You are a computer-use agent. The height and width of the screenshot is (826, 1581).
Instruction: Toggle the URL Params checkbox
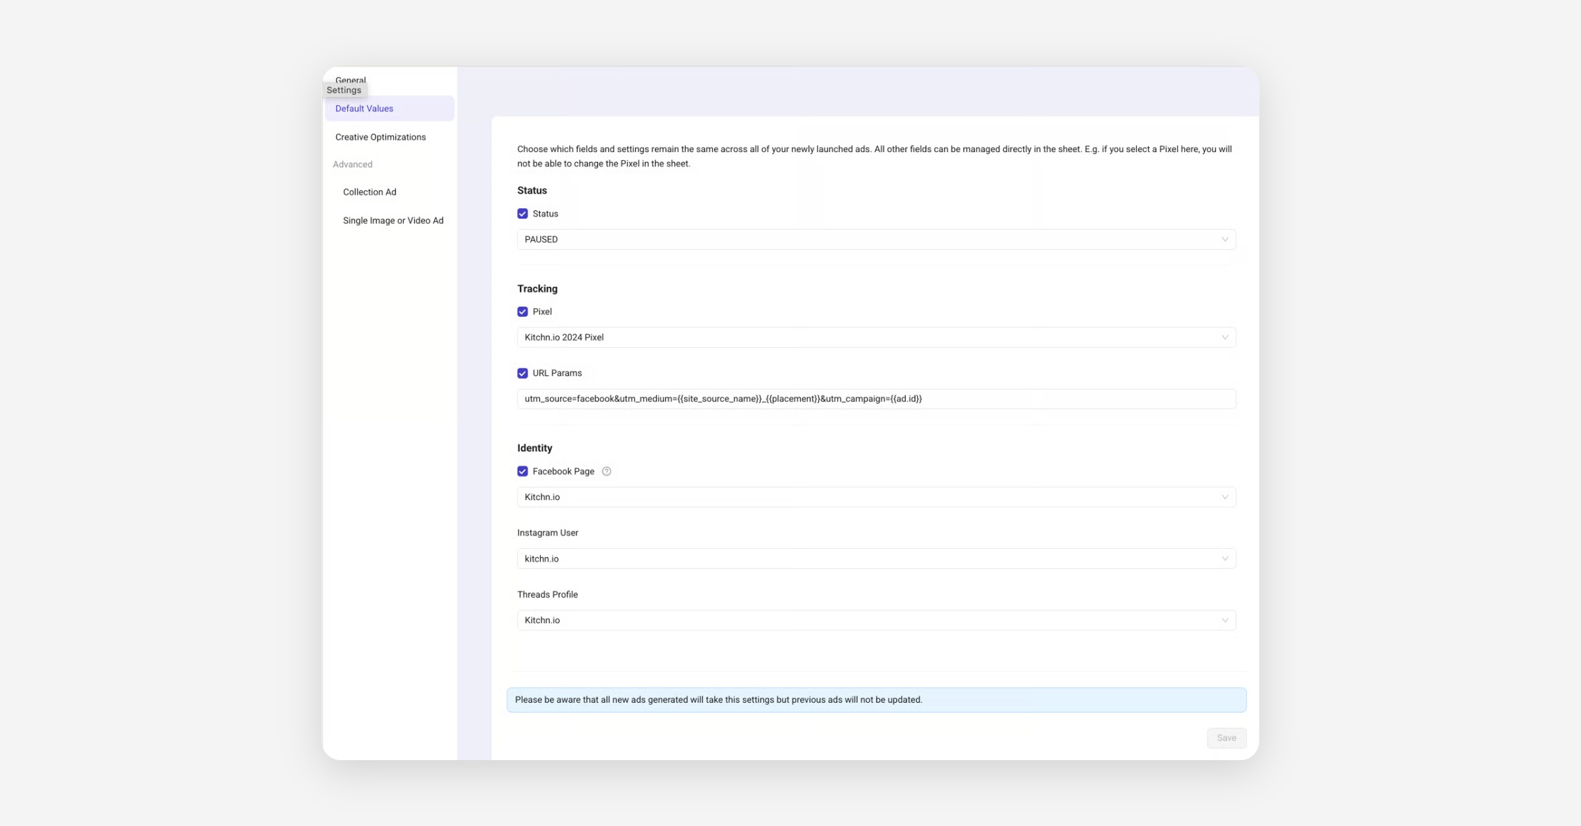pos(522,373)
